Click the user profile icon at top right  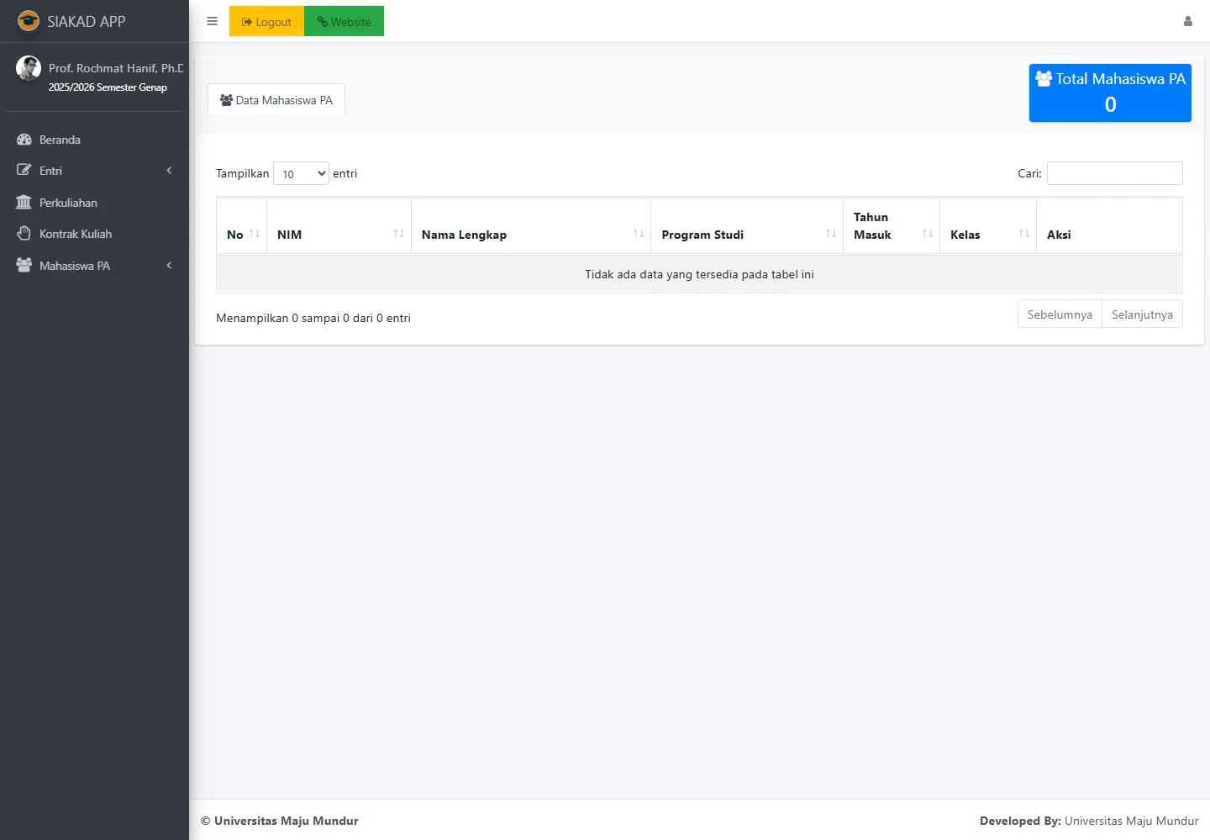1187,21
